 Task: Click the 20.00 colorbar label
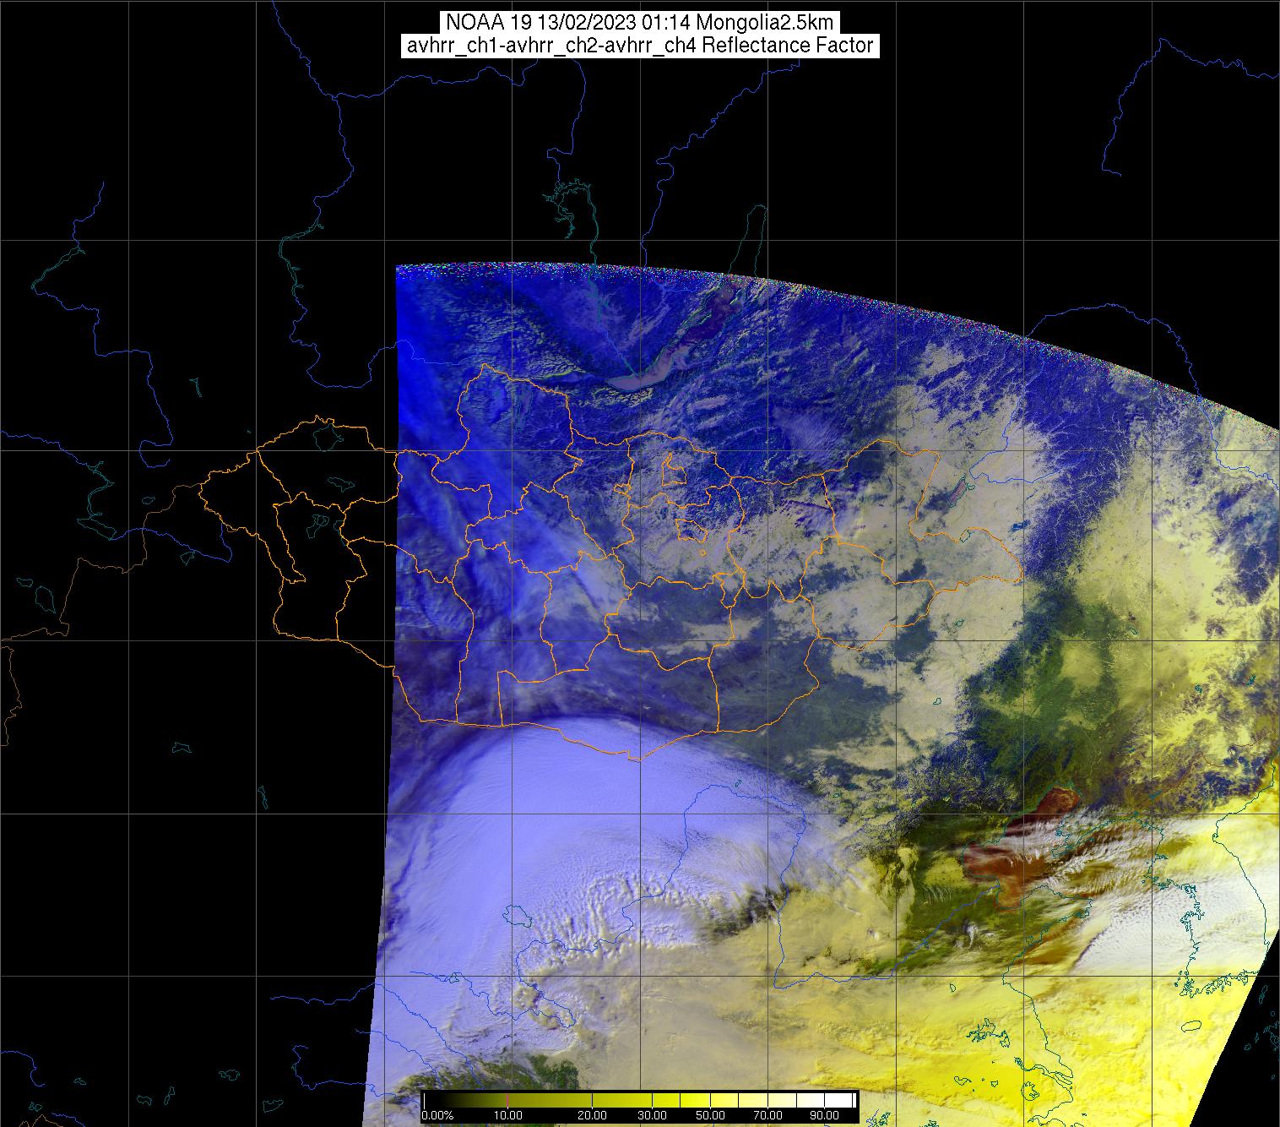592,1115
